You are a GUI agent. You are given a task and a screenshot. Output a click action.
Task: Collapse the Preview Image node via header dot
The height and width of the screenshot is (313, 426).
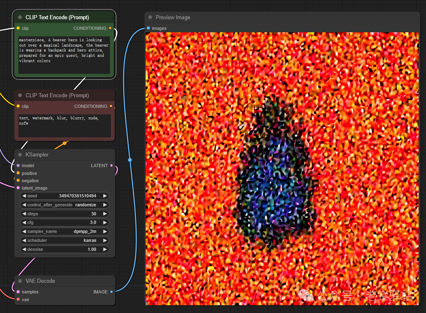[150, 17]
